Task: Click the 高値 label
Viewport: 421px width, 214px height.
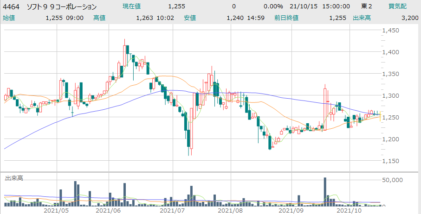Action: (x=100, y=18)
